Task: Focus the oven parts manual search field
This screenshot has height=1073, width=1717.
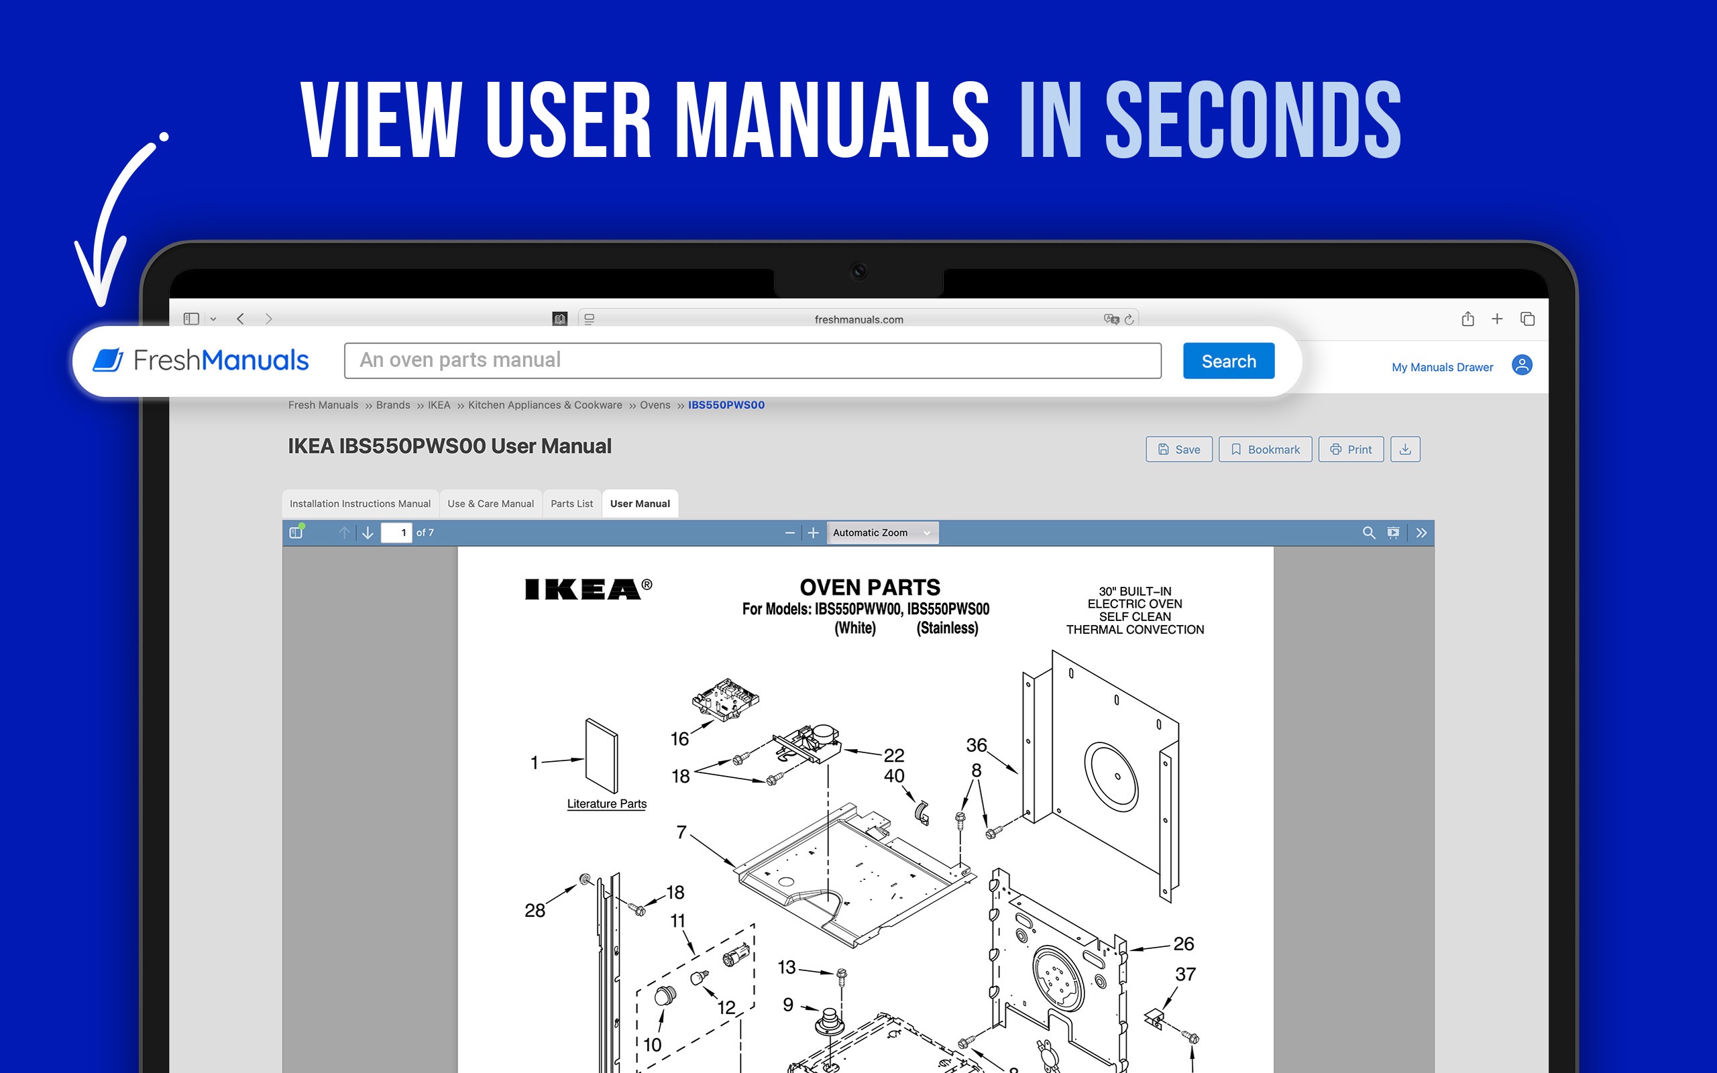Action: (x=752, y=361)
